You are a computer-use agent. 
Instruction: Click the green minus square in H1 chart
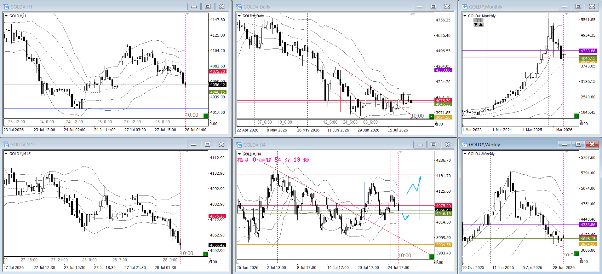(206, 116)
